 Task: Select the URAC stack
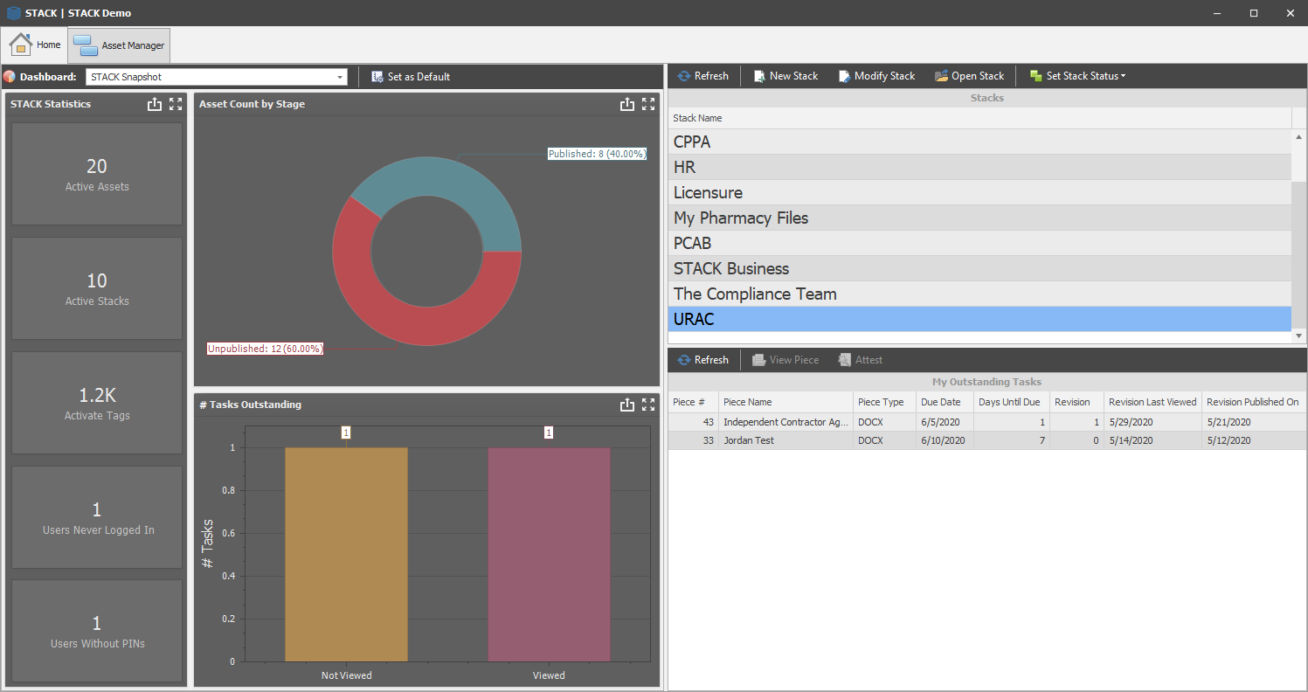[x=979, y=319]
